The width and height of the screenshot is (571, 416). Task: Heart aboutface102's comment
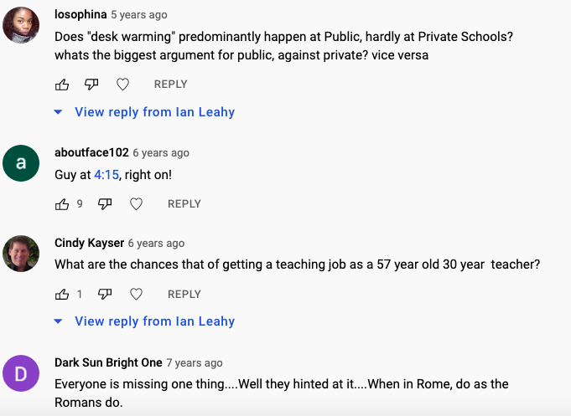136,204
